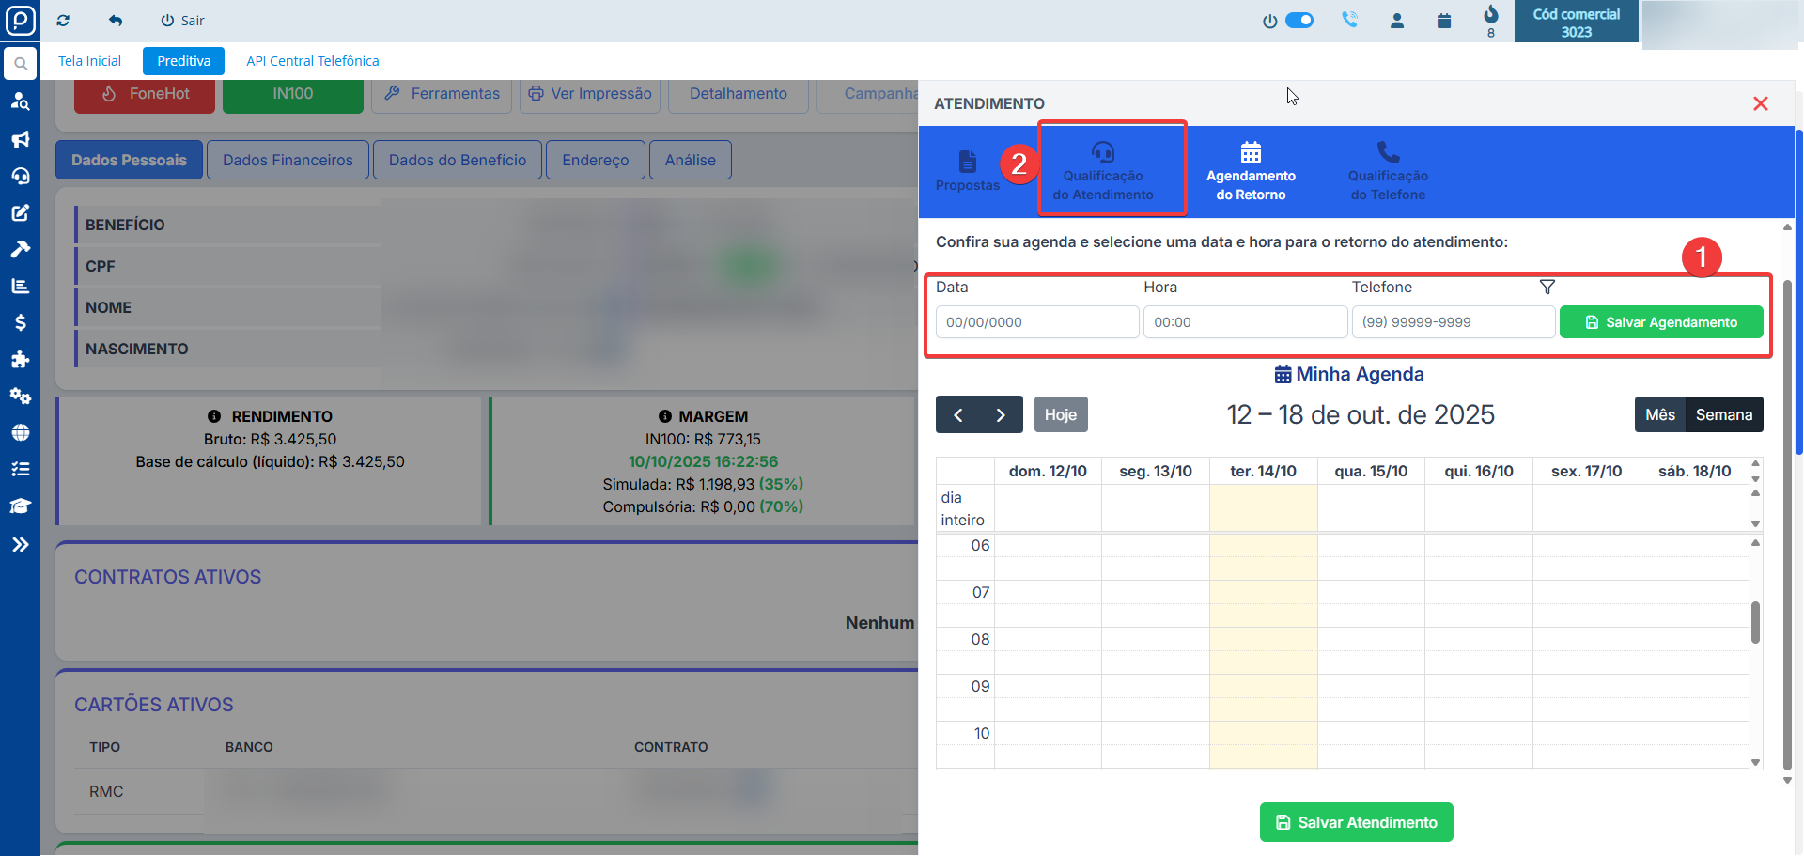
Task: Click the Salvar Agendamento button
Action: tap(1660, 322)
